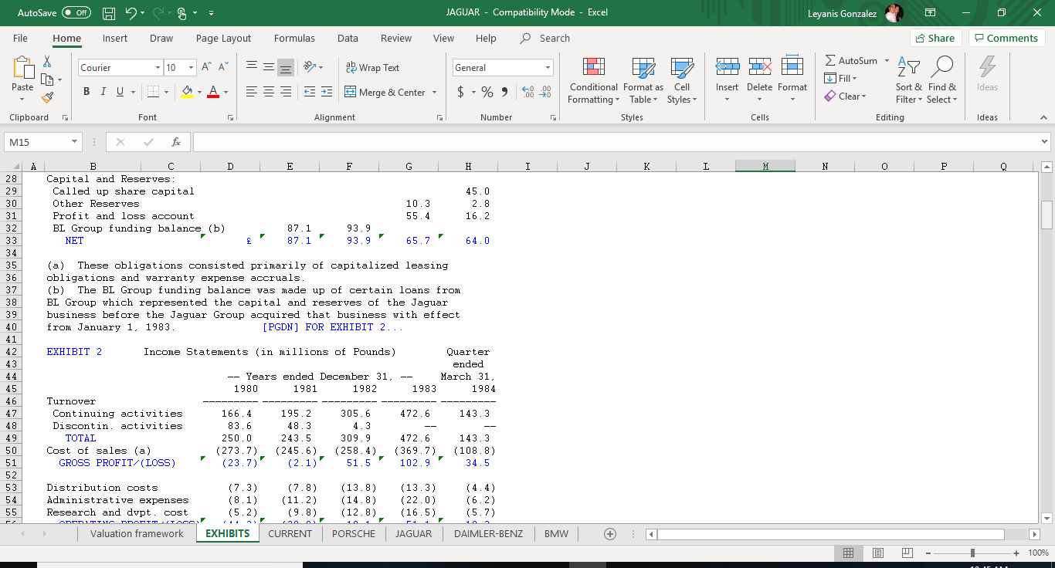Select row 42 header
The image size is (1055, 568).
click(x=12, y=352)
